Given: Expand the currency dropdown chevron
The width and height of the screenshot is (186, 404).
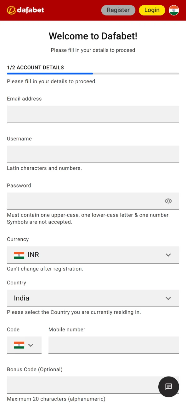Looking at the screenshot, I should click(x=168, y=255).
